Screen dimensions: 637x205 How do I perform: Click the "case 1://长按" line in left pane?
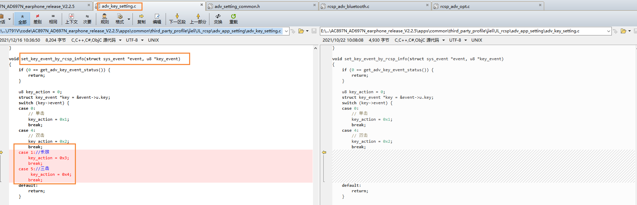(34, 152)
